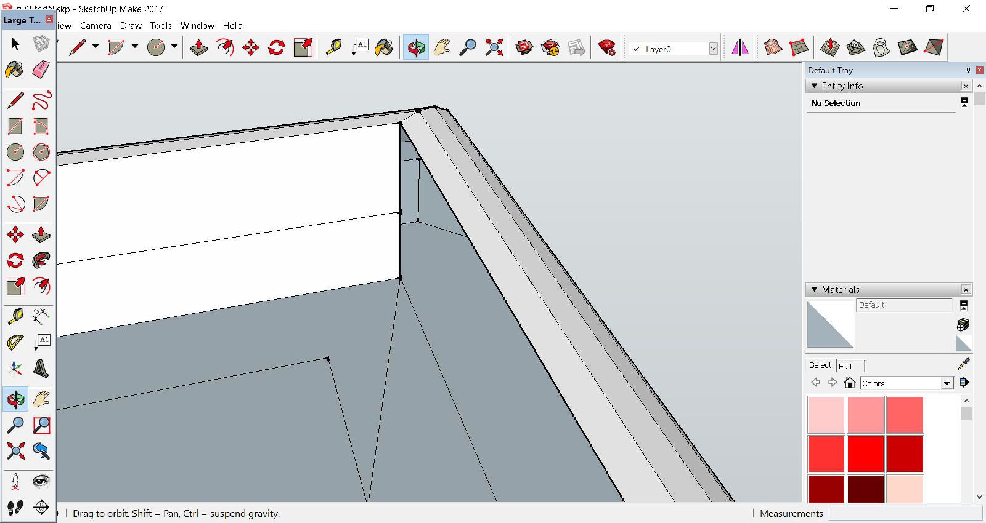Select the Look Around eye tool

click(x=41, y=482)
